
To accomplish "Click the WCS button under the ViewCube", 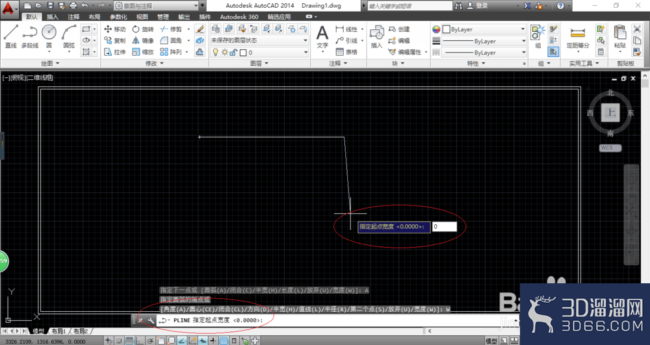I will [610, 148].
